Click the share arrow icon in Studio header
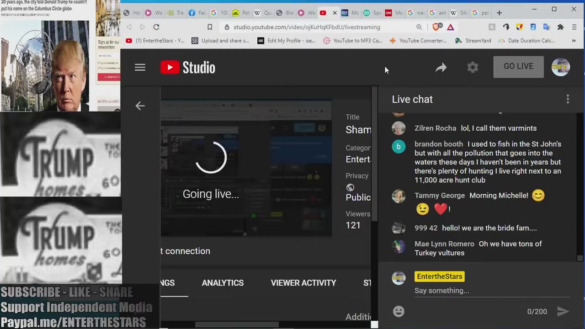585x329 pixels. 441,68
